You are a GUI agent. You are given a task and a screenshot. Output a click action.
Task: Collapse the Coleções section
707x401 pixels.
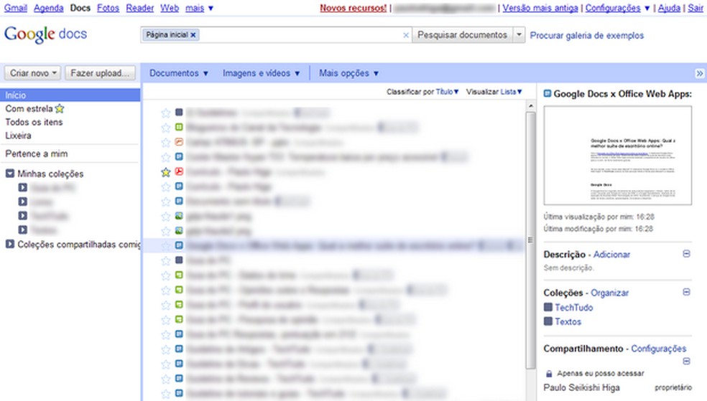click(x=686, y=292)
